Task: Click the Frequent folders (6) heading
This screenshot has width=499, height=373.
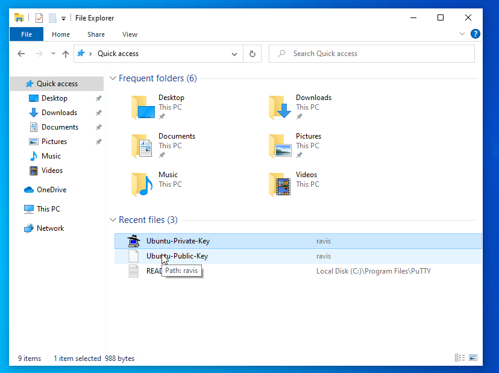Action: 158,78
